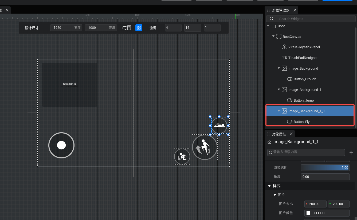Focus the Search Widgets box
This screenshot has height=220, width=357.
click(311, 19)
